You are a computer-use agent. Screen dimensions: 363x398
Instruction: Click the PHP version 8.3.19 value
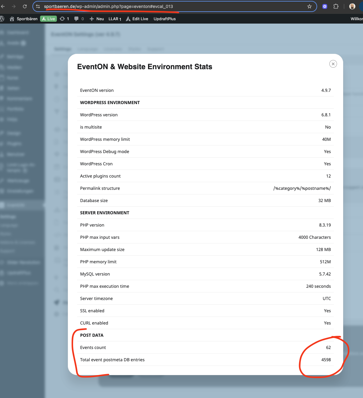coord(325,225)
